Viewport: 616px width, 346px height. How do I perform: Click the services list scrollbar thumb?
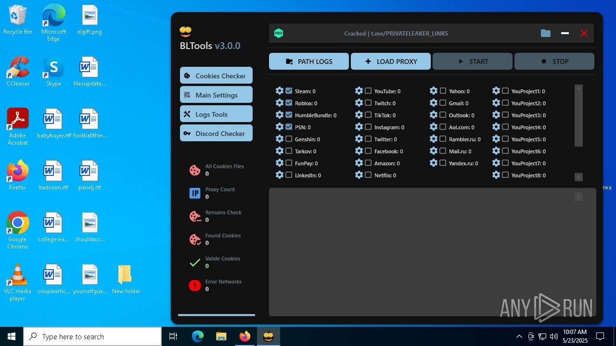click(x=578, y=120)
